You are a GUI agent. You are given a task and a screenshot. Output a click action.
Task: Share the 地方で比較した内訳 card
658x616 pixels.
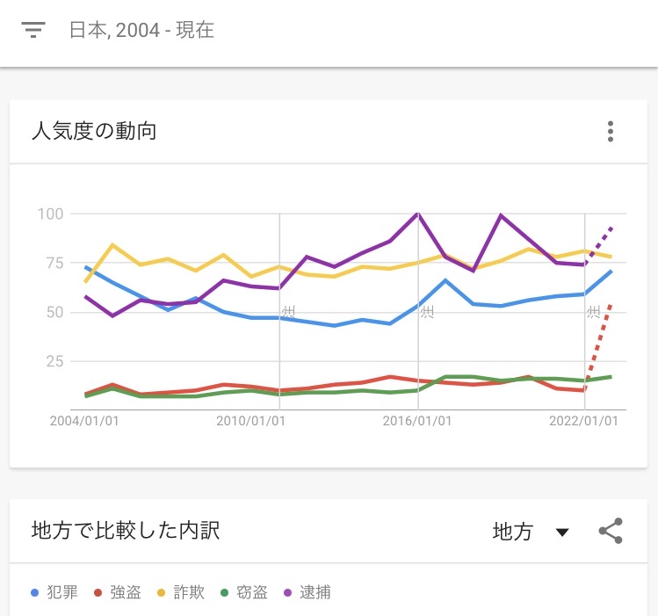(611, 531)
